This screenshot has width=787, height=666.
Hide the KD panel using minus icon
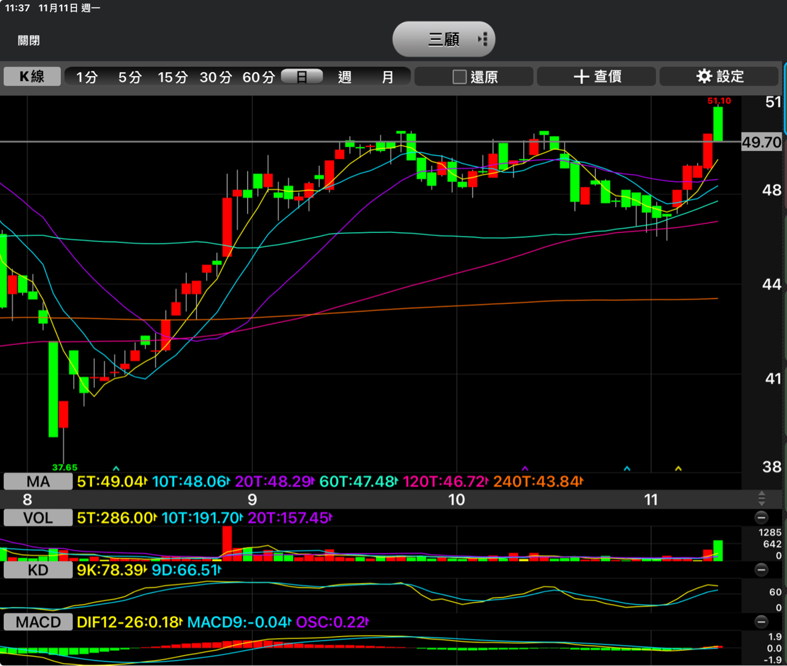coord(761,570)
